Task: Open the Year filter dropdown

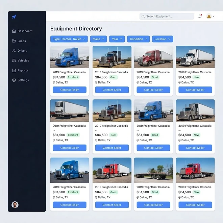Action: (117, 39)
